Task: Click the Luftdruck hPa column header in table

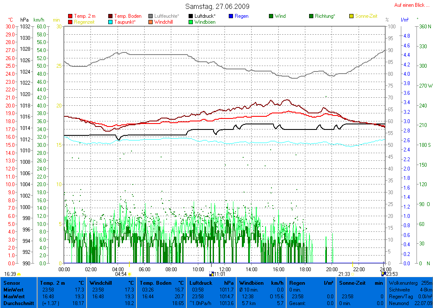Action: (211, 283)
